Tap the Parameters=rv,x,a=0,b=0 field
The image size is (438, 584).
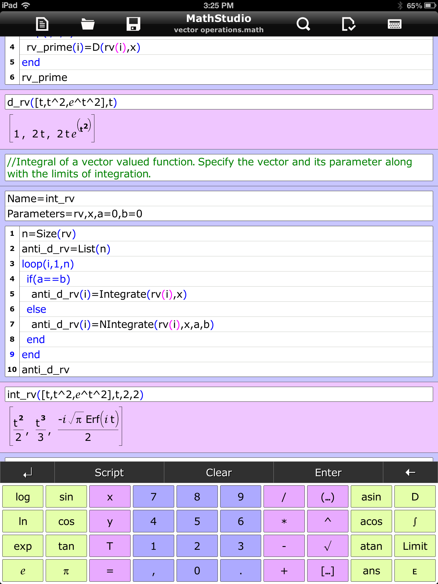(x=219, y=214)
